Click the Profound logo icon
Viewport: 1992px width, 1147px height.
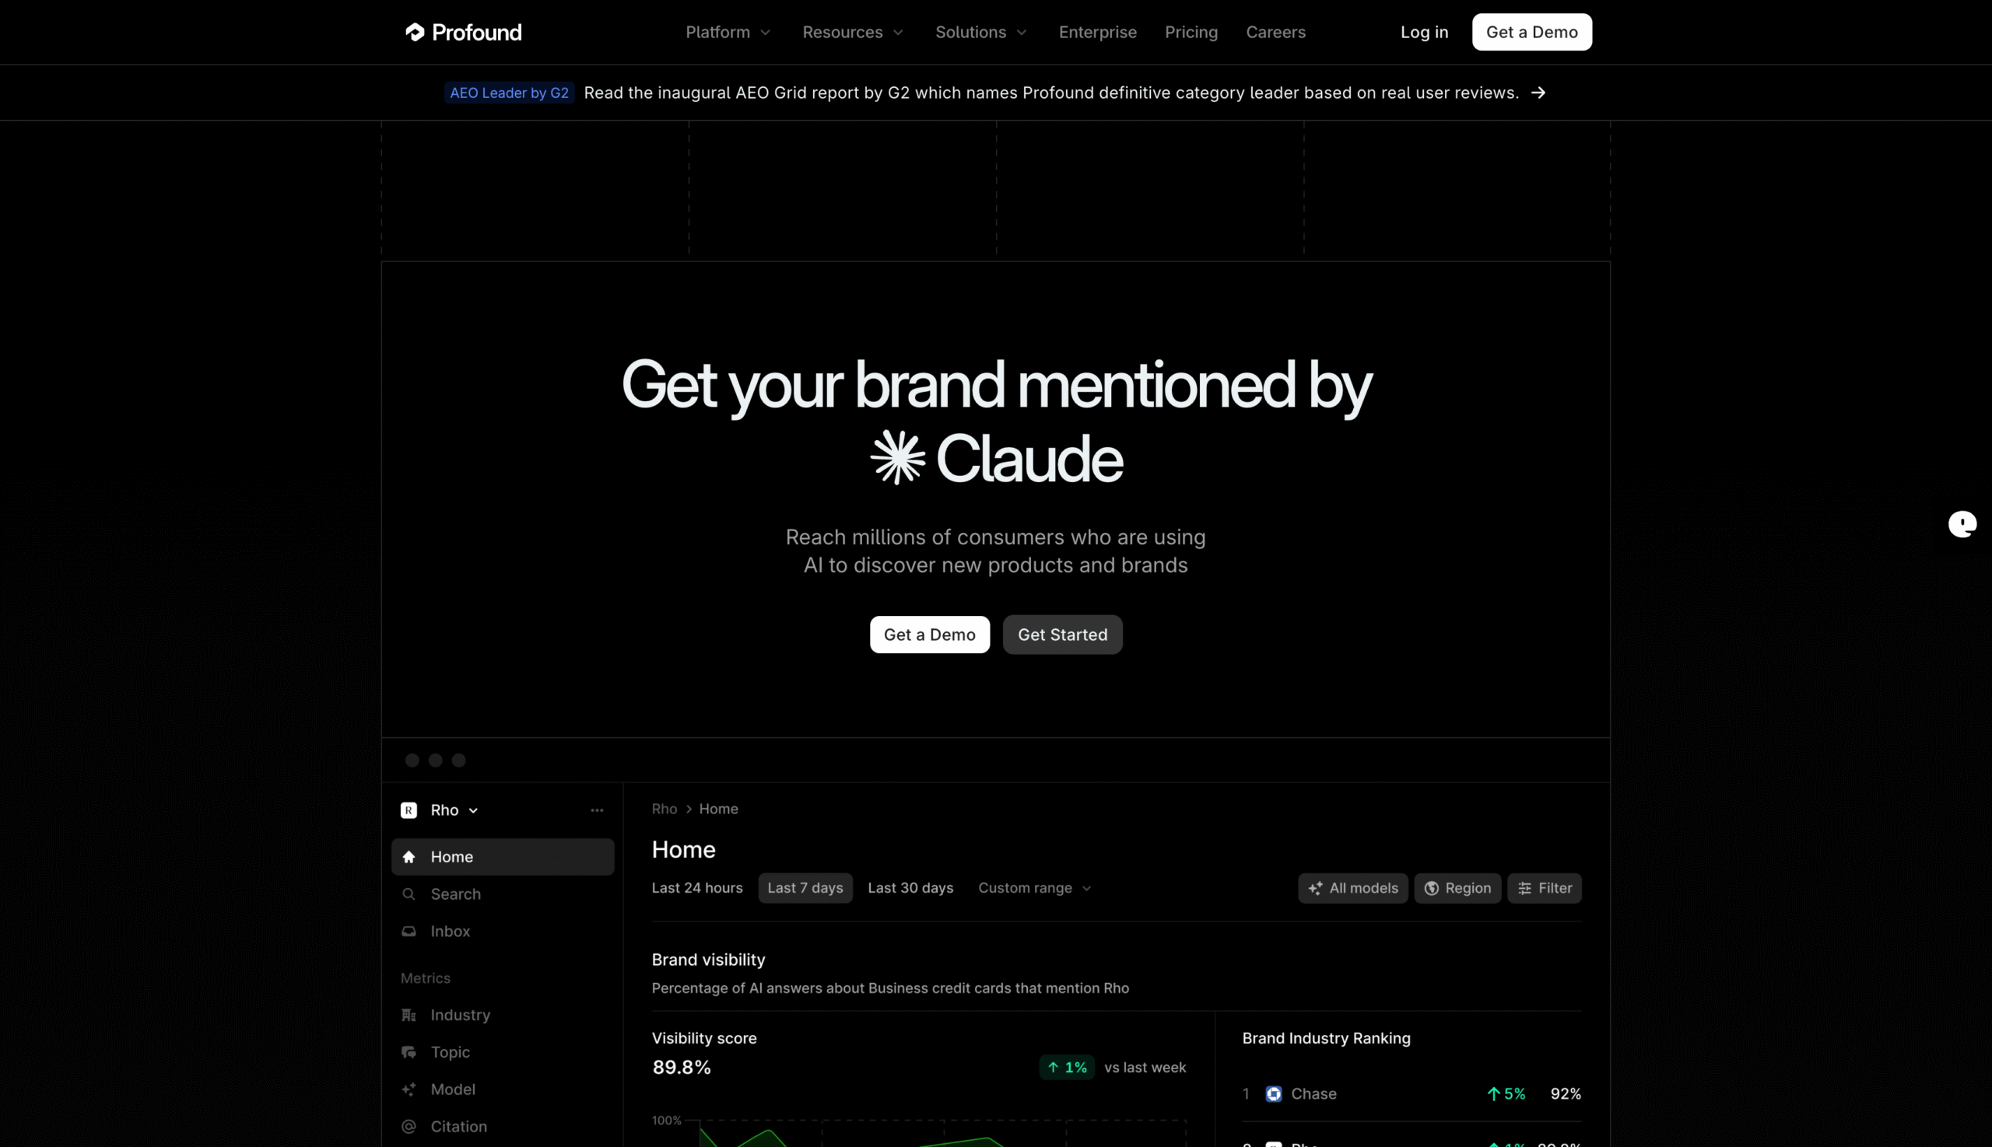point(415,33)
